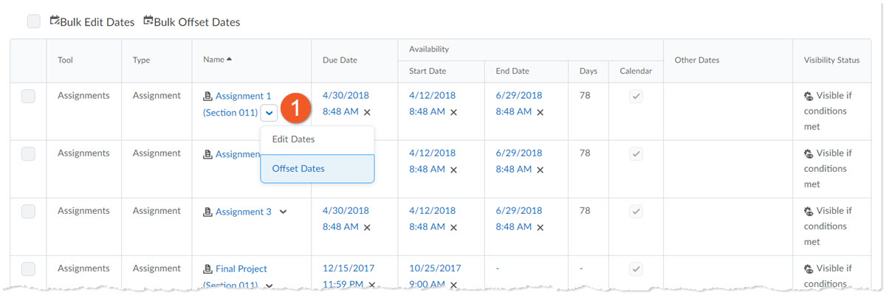Click Assignment 3 visibility status eye icon
886x295 pixels.
(808, 212)
